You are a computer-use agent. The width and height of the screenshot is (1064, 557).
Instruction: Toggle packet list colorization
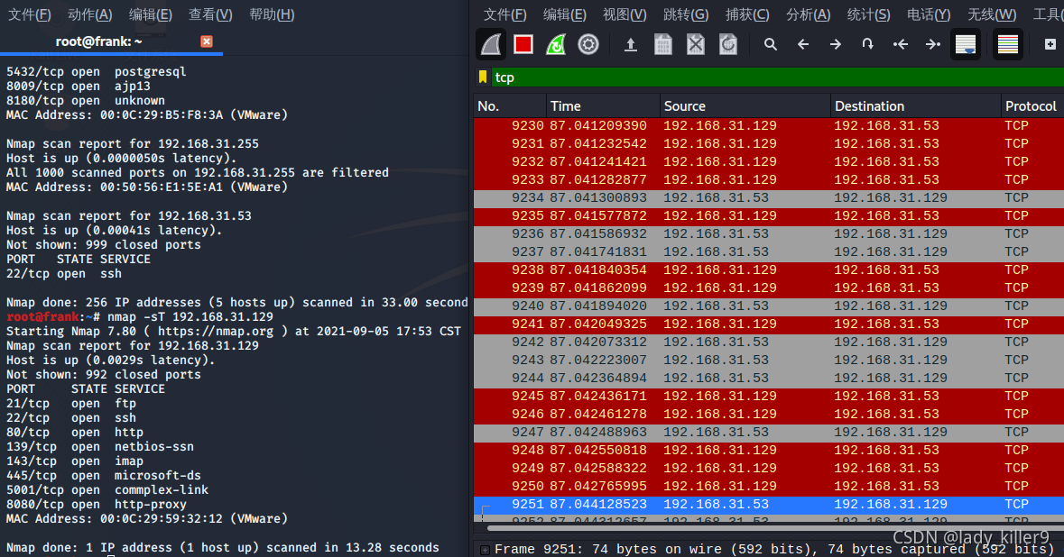pyautogui.click(x=1008, y=45)
